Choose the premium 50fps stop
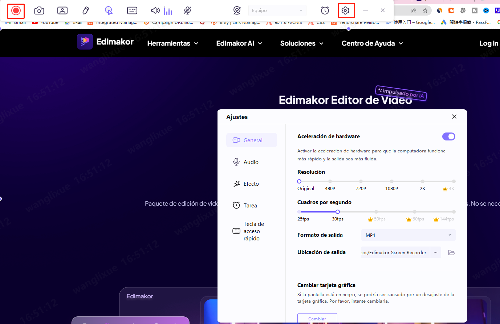Image resolution: width=500 pixels, height=324 pixels. (x=376, y=212)
